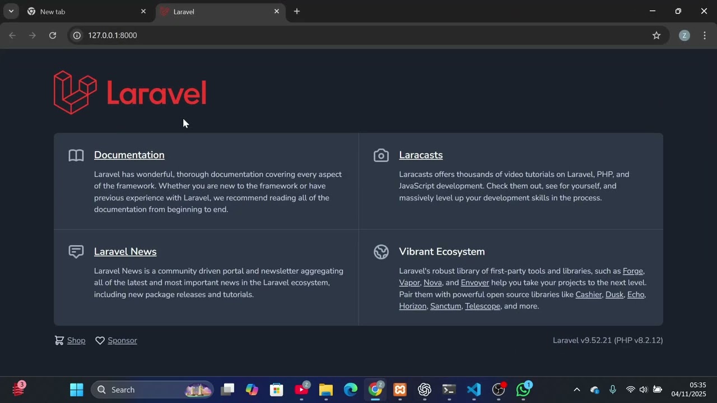Close the New tab tab
The width and height of the screenshot is (717, 403).
[x=143, y=11]
